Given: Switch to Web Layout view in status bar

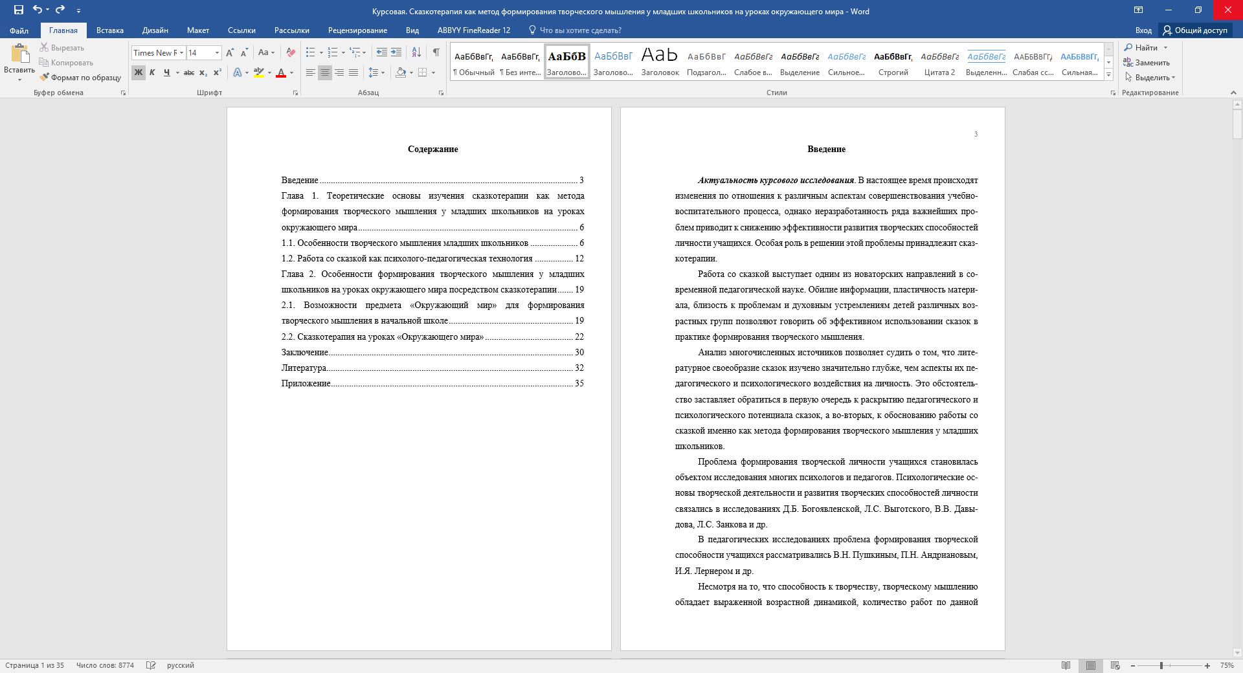Looking at the screenshot, I should 1115,665.
